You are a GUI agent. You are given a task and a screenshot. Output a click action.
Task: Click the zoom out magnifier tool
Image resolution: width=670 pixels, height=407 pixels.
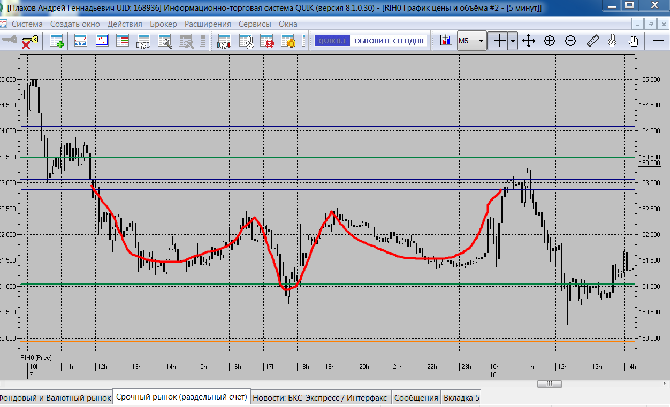570,41
